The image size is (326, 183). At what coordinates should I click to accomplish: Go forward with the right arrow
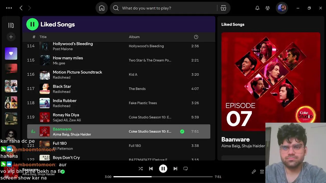29,8
